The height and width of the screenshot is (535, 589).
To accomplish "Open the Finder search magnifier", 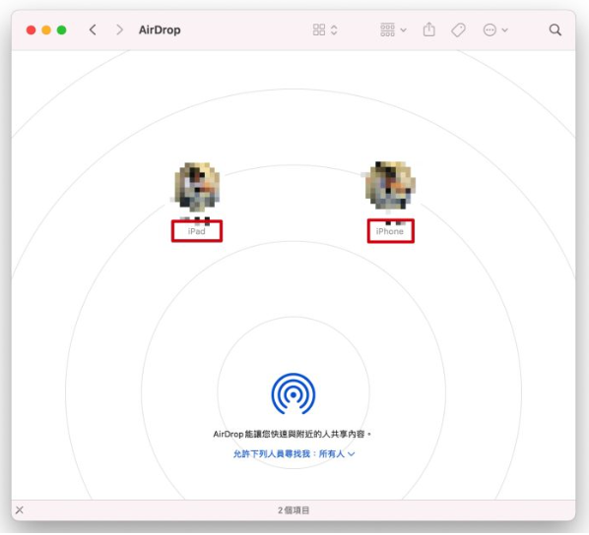I will (555, 30).
